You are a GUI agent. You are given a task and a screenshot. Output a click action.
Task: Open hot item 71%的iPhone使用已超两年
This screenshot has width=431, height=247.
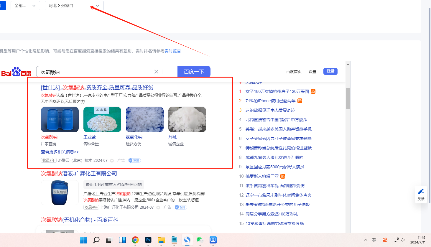click(x=271, y=101)
